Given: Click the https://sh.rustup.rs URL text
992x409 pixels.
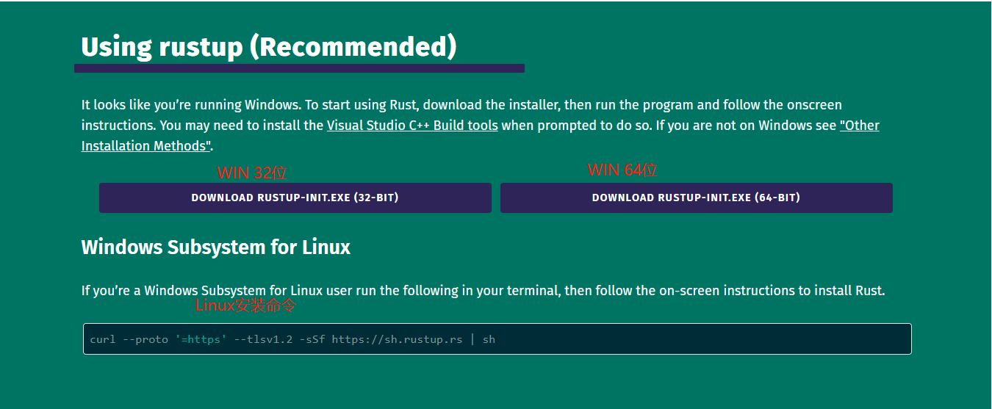Looking at the screenshot, I should 397,339.
